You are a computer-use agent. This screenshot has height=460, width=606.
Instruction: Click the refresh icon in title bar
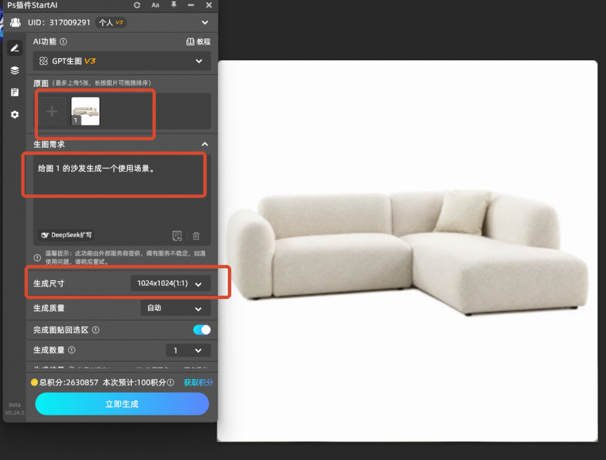click(137, 5)
